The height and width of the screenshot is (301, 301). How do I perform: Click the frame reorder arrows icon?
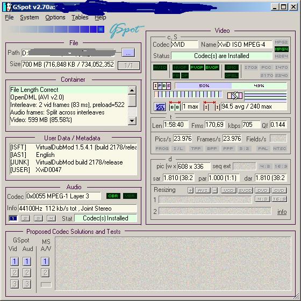coord(234,96)
